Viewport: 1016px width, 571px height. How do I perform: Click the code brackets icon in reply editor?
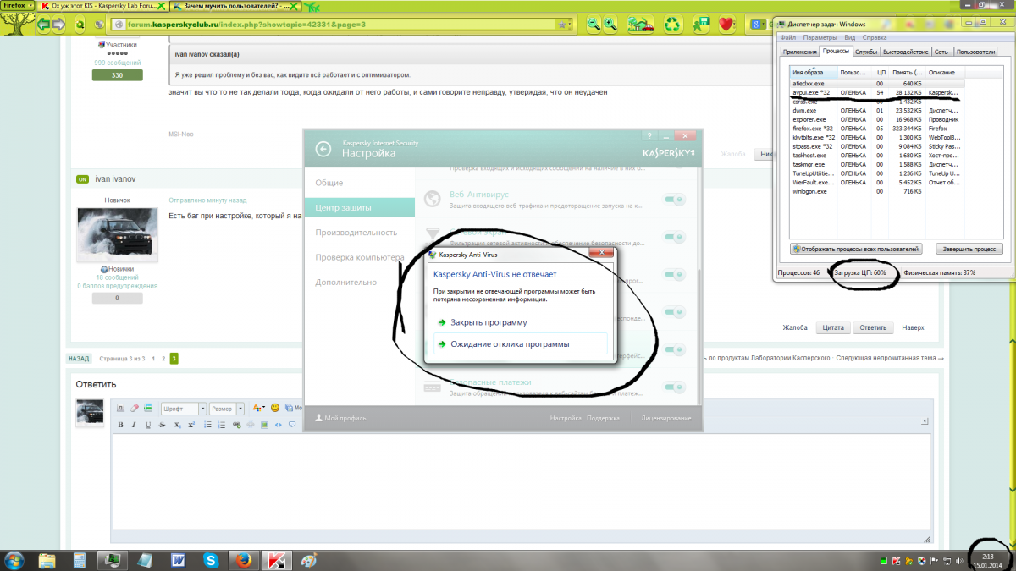point(279,425)
